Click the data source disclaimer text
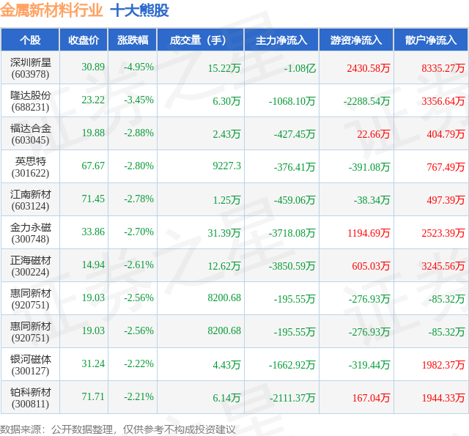This screenshot has width=469, height=436. [x=118, y=429]
